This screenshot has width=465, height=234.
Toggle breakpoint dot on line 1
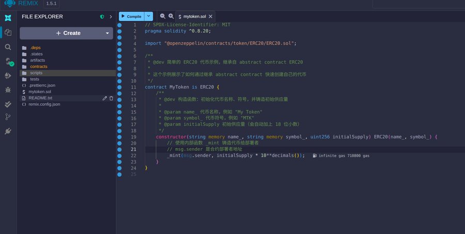[x=119, y=25]
